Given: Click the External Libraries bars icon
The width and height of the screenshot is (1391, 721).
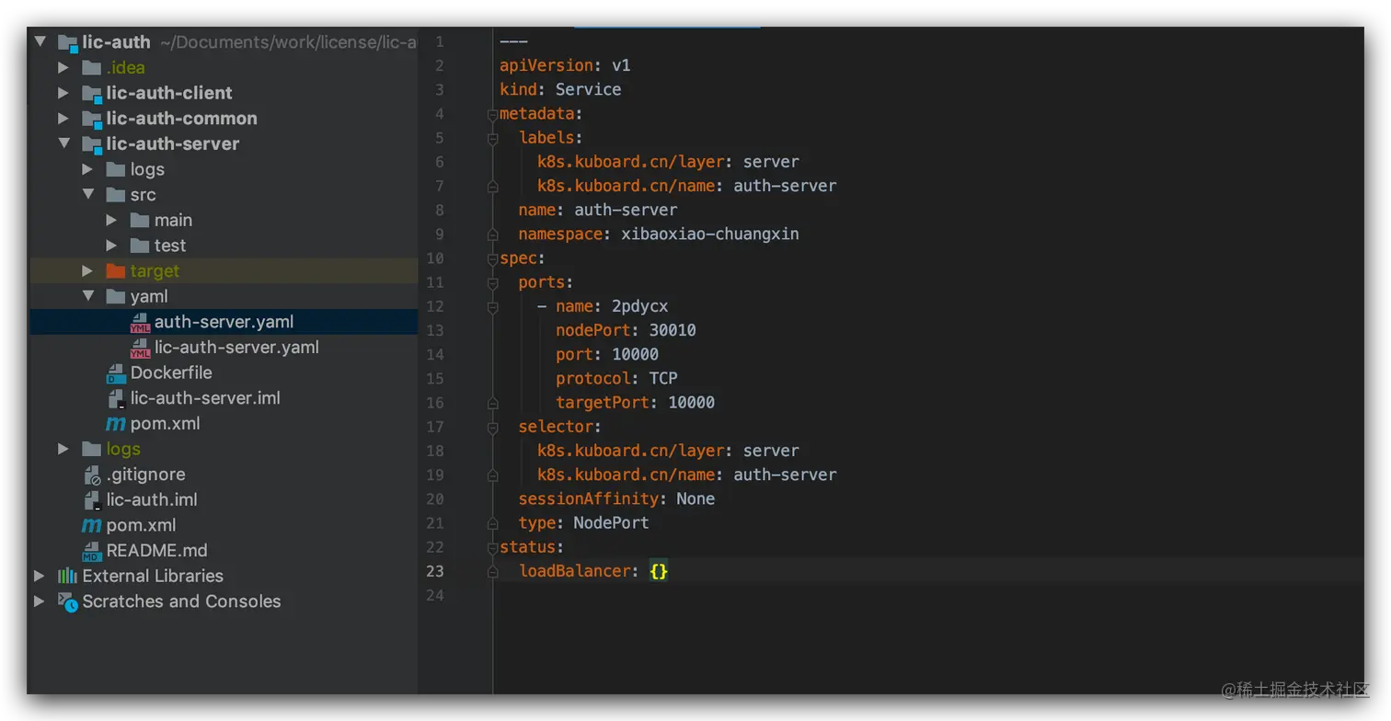Looking at the screenshot, I should pos(67,576).
